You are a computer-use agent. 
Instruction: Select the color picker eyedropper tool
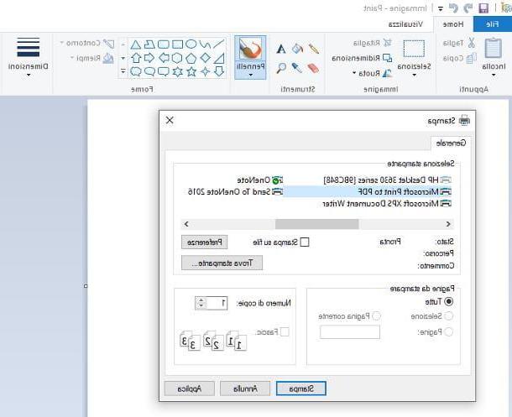297,67
